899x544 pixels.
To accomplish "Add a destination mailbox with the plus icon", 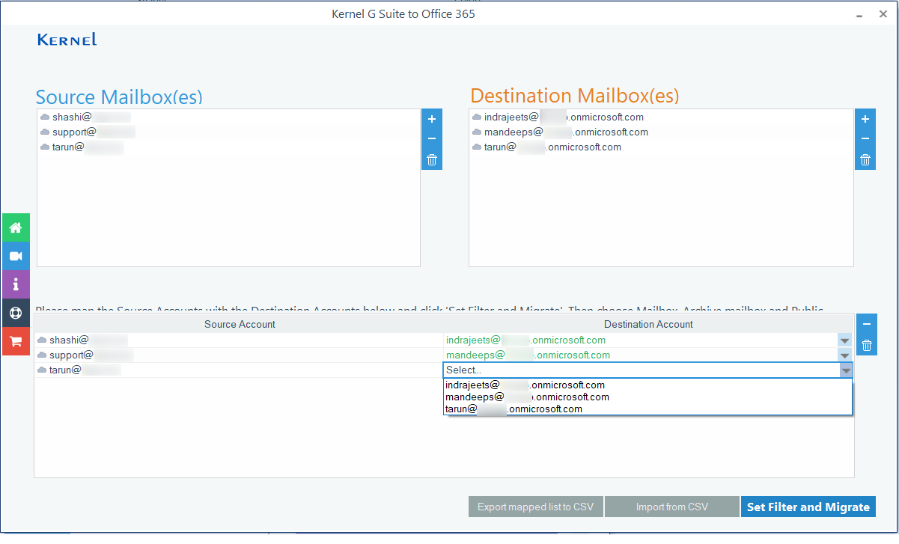I will point(865,119).
